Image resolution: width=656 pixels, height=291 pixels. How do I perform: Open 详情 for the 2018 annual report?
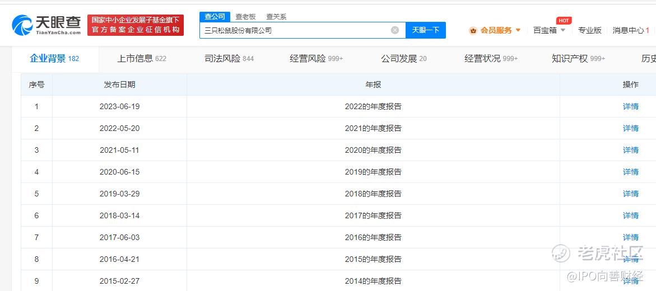630,194
